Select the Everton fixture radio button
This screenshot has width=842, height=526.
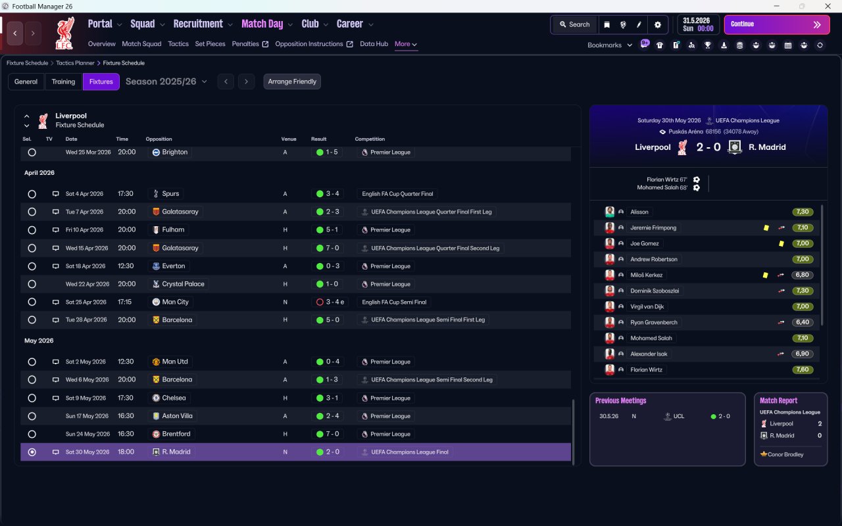[x=32, y=266]
